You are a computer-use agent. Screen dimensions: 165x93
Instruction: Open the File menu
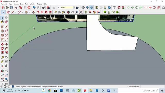(x=2, y=4)
